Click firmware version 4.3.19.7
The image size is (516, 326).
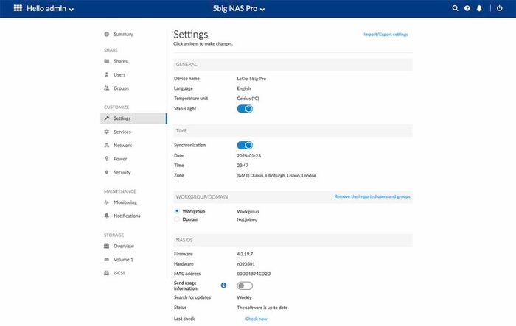pyautogui.click(x=245, y=254)
